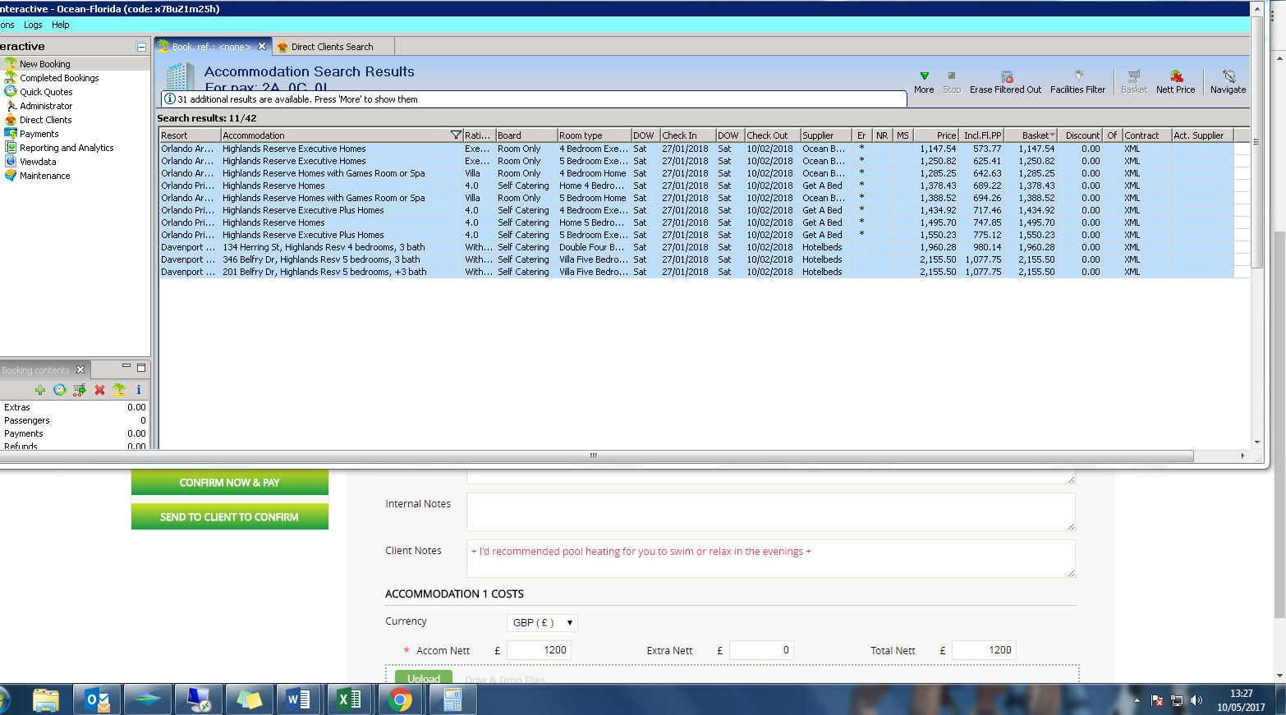This screenshot has height=715, width=1286.
Task: Open Calculator from the taskbar
Action: click(452, 700)
